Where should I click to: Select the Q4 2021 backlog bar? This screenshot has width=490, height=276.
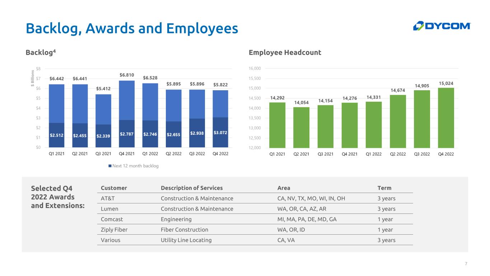127,114
